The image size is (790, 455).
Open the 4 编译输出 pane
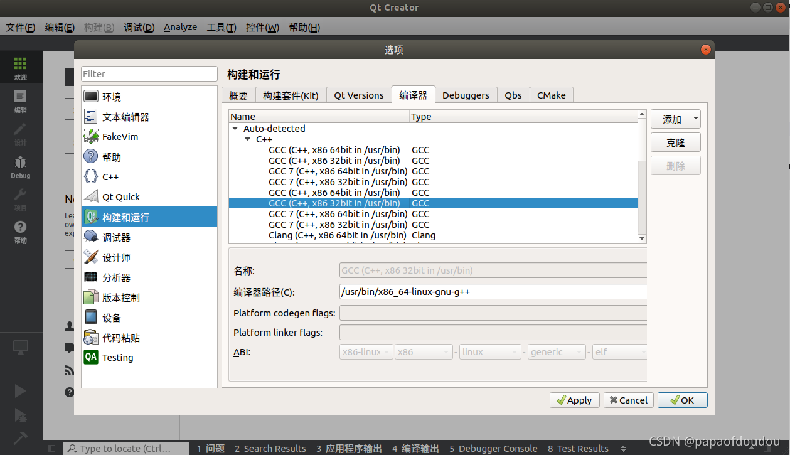415,448
